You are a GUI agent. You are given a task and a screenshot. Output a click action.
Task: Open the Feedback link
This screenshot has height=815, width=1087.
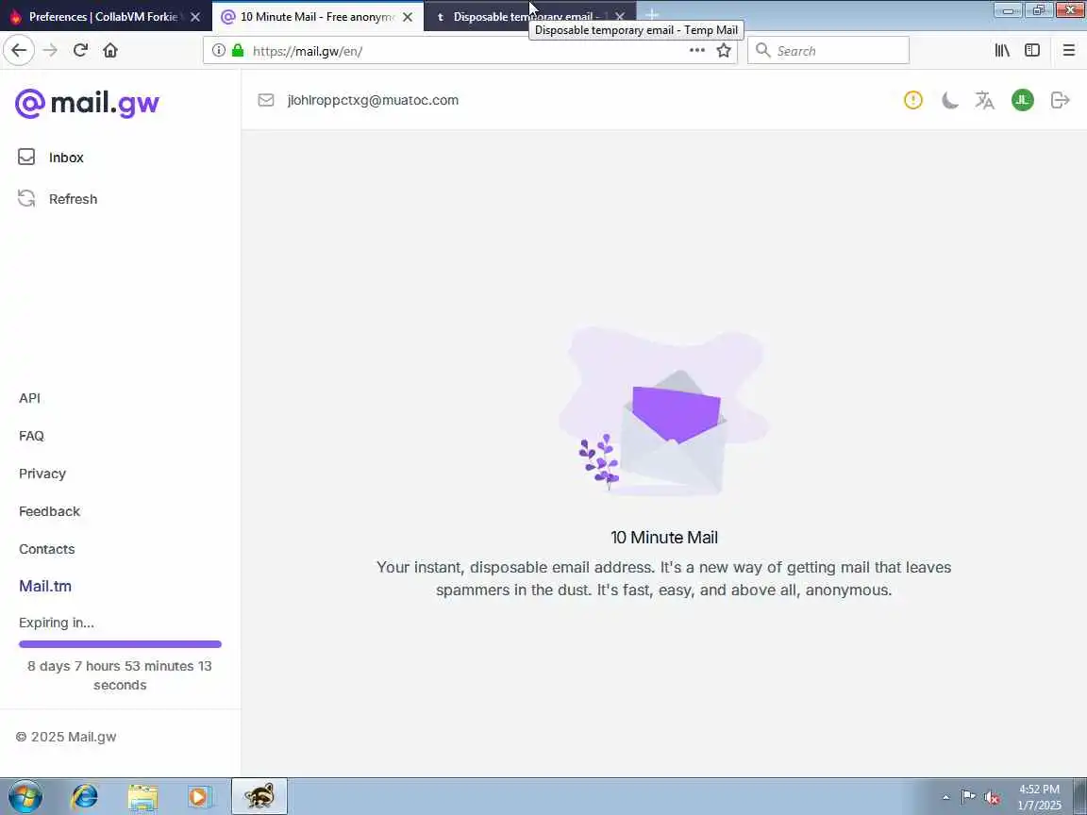[x=49, y=511]
